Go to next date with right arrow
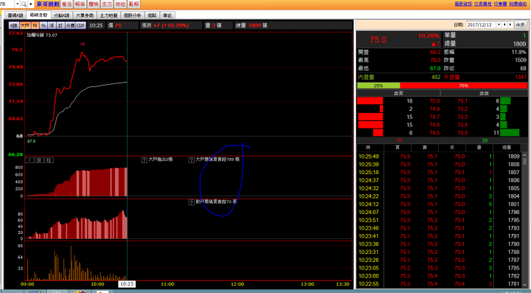 (510, 25)
